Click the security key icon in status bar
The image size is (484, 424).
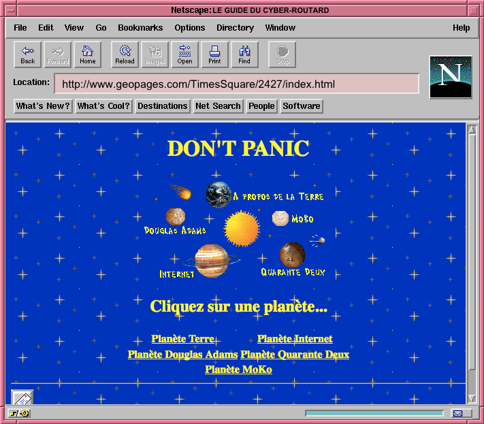[18, 413]
